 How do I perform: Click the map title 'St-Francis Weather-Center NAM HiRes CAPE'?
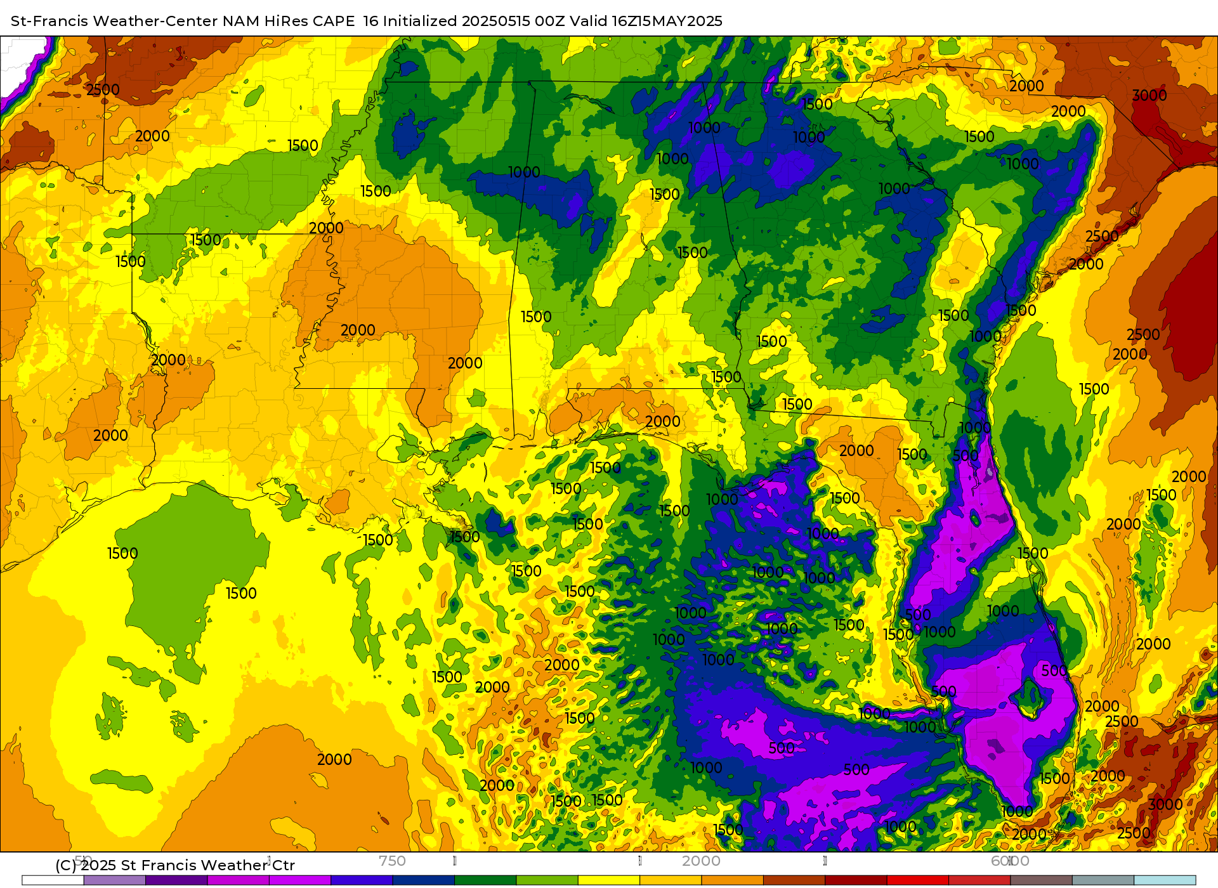[183, 21]
